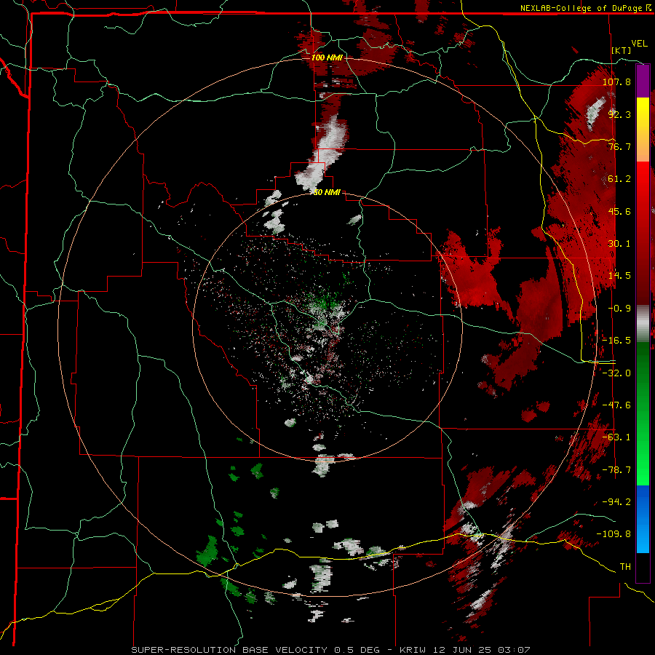Viewport: 655px width, 655px height.
Task: Click the -94.2 value on velocity scale
Action: click(616, 502)
